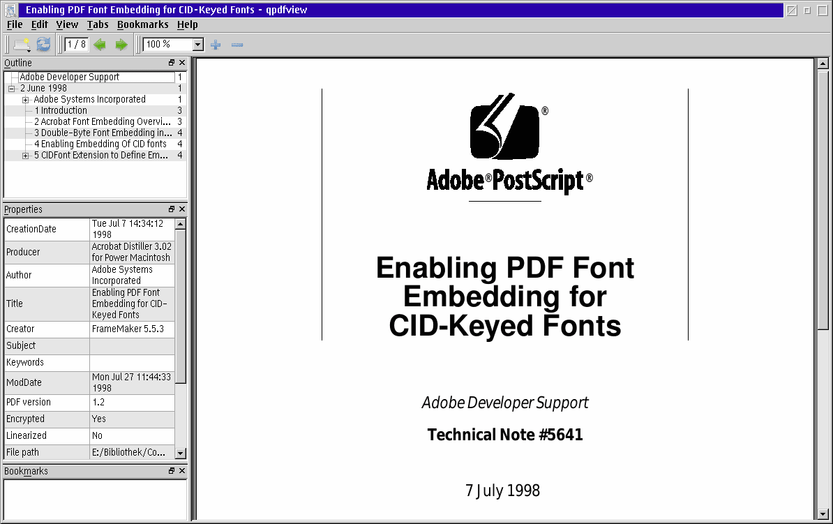Select 'Adobe Developer Support' outline entry

pyautogui.click(x=70, y=77)
